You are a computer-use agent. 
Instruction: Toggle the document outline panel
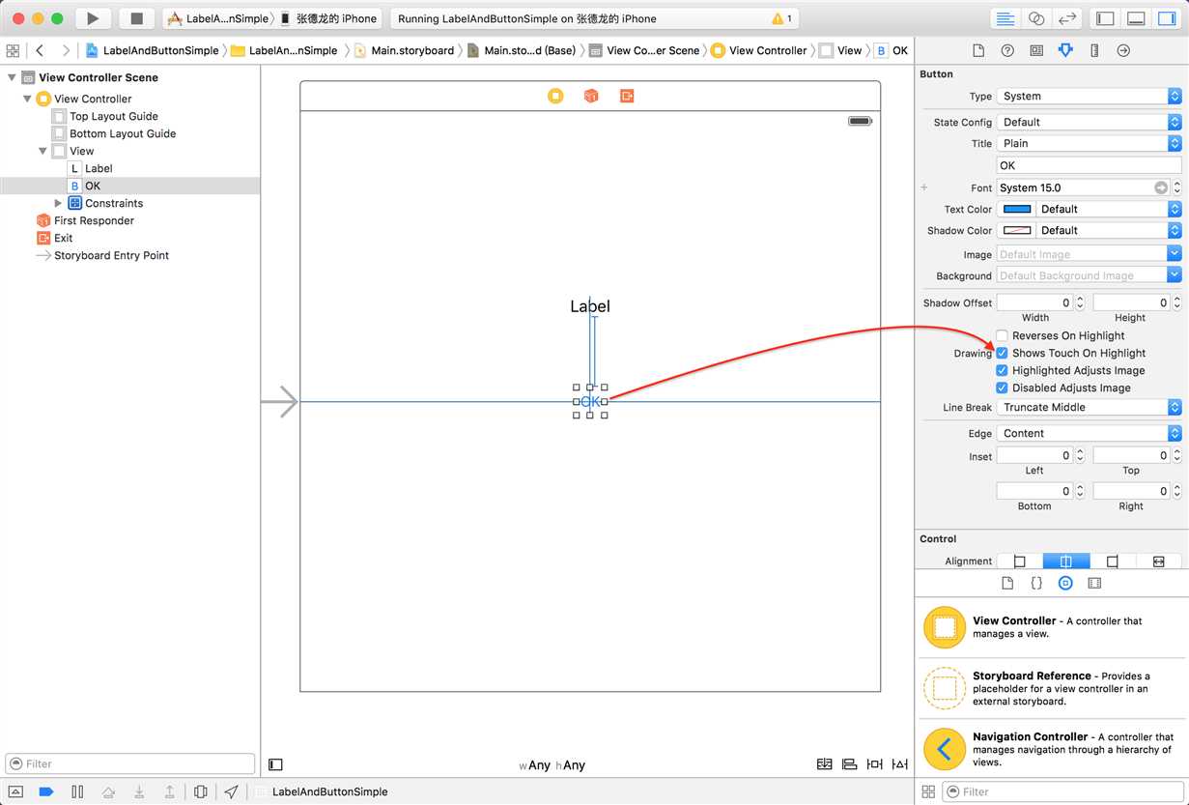pyautogui.click(x=275, y=764)
